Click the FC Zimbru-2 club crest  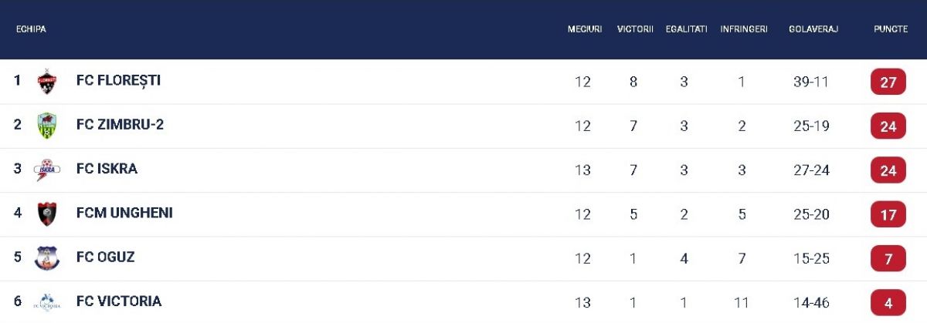coord(47,126)
